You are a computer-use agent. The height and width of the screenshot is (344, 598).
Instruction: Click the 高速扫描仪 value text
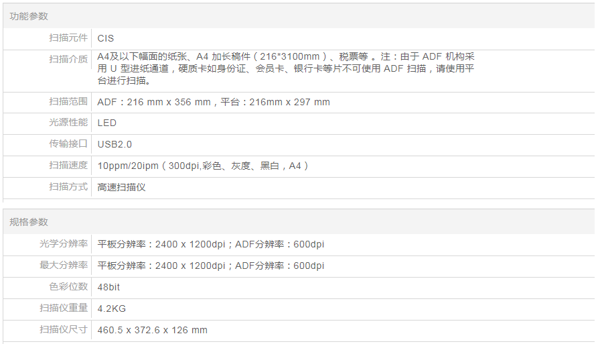(121, 187)
